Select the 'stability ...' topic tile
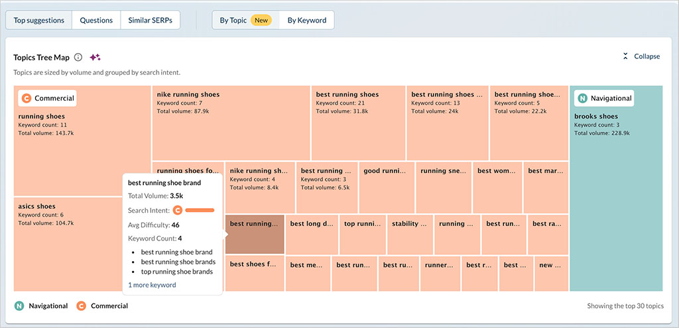Viewport: 679px width, 328px height. click(410, 234)
